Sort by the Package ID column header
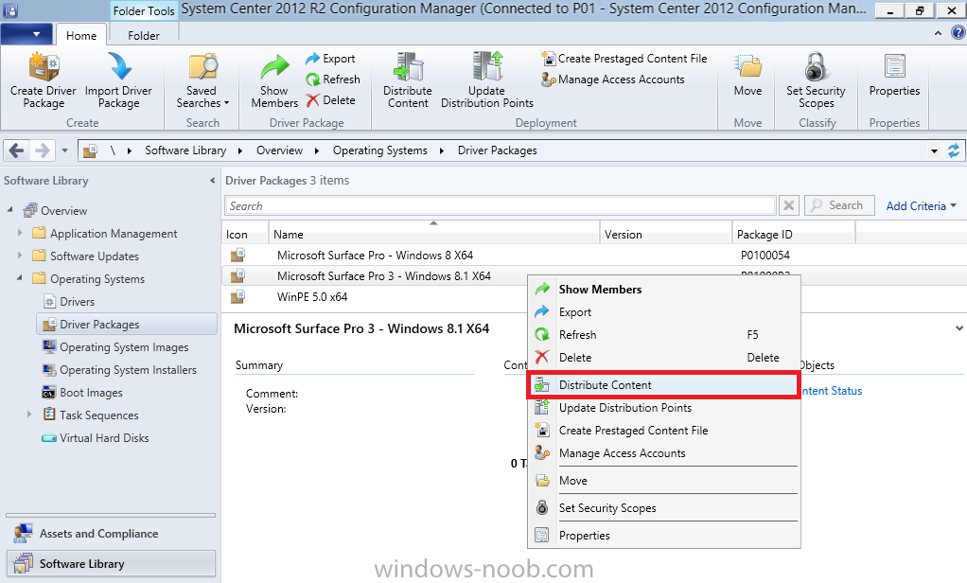The width and height of the screenshot is (967, 583). pyautogui.click(x=794, y=234)
